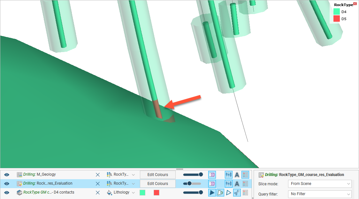Open Lithology display dropdown for D4 contacts

click(x=133, y=193)
